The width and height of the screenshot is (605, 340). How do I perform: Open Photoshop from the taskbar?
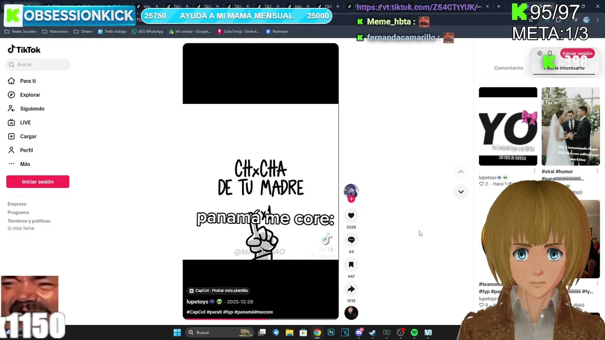(331, 332)
